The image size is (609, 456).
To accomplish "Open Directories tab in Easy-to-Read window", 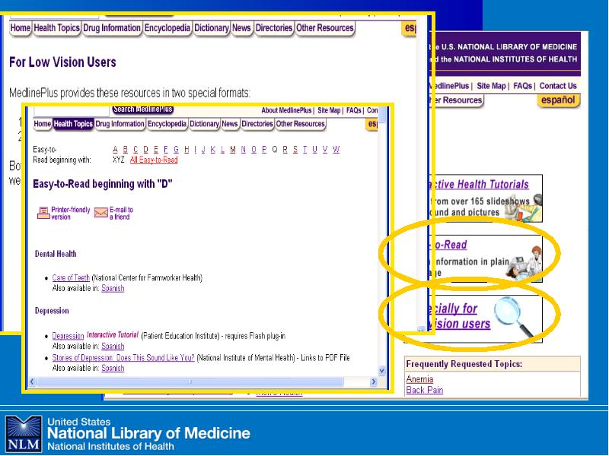I will click(257, 124).
